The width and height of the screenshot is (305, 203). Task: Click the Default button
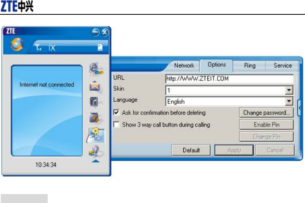(191, 150)
